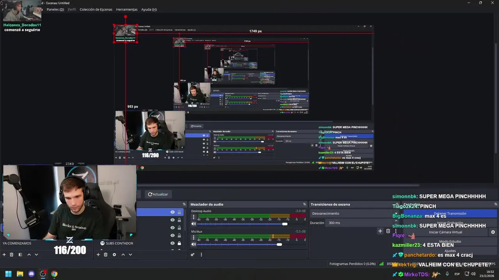
Task: Hide the SUBS CONTADOR source eye icon
Action: coord(172,243)
